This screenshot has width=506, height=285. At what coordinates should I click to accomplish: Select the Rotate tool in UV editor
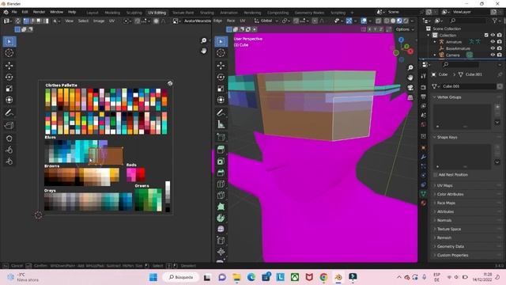[9, 77]
